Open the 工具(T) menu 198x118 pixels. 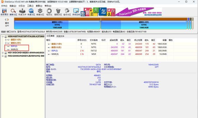click(x=30, y=6)
